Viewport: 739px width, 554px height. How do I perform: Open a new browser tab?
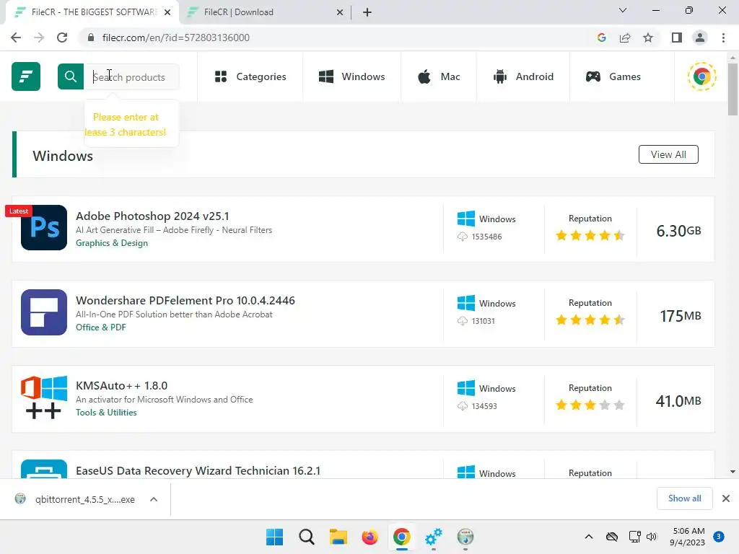pyautogui.click(x=367, y=12)
